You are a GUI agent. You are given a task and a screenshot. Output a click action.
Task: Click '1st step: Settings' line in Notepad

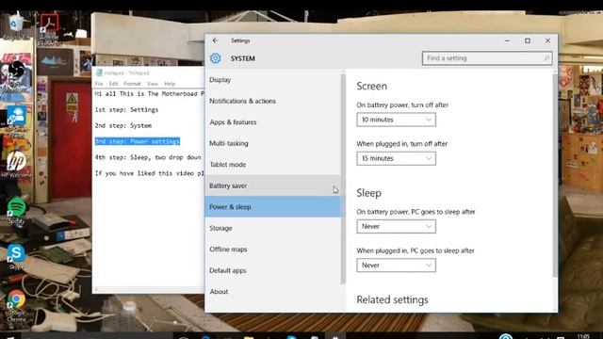click(126, 110)
